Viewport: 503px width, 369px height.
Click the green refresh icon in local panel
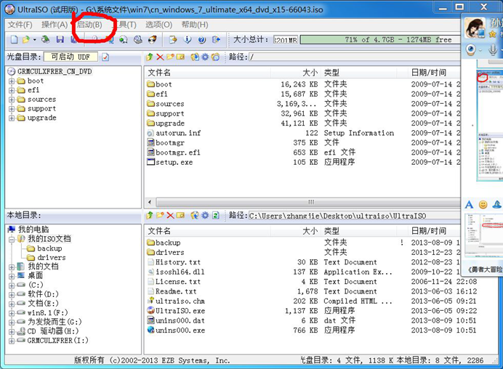[x=216, y=216]
